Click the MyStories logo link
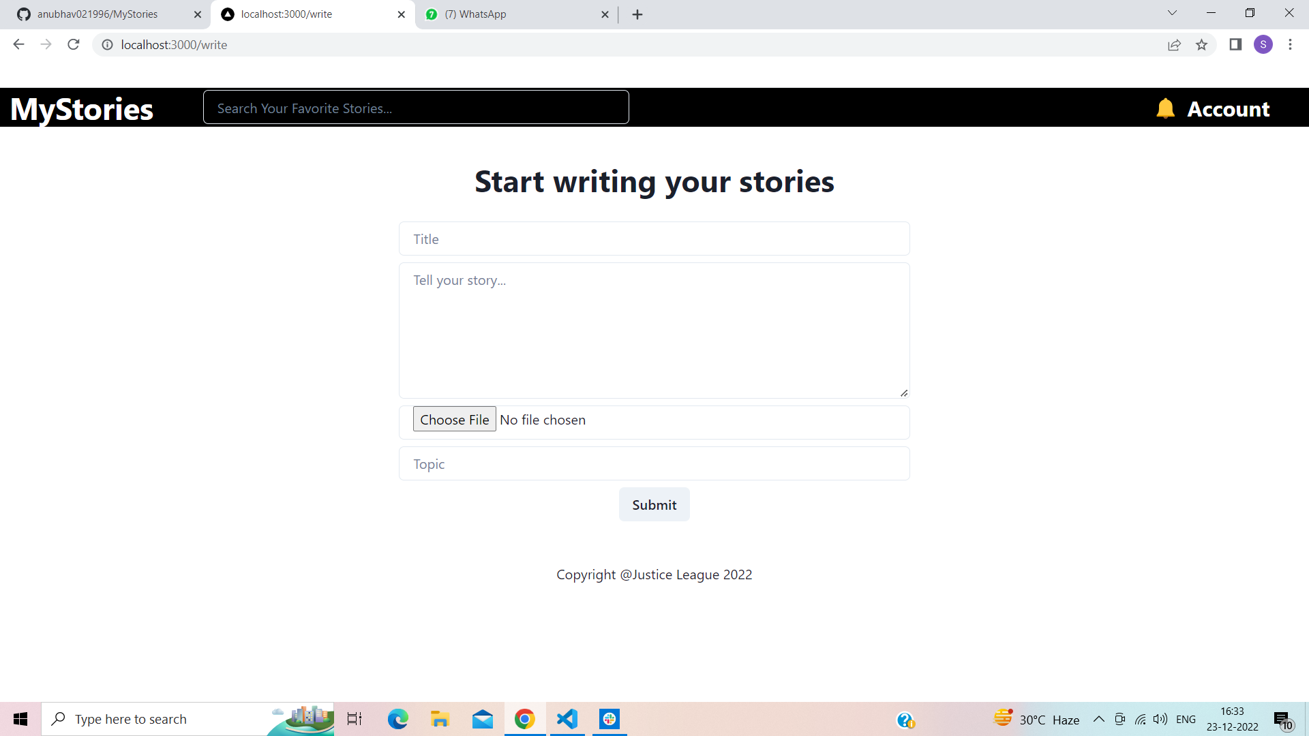Screen dimensions: 1309x736 click(x=81, y=108)
